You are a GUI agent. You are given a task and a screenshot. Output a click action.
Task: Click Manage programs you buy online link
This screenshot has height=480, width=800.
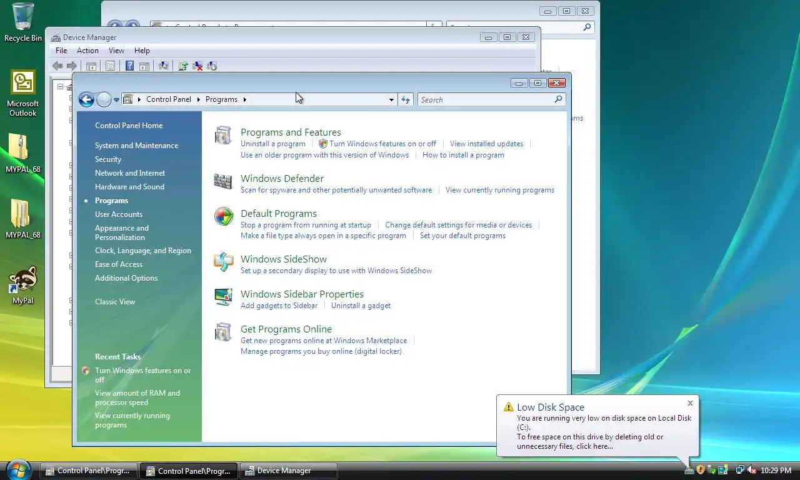click(321, 351)
